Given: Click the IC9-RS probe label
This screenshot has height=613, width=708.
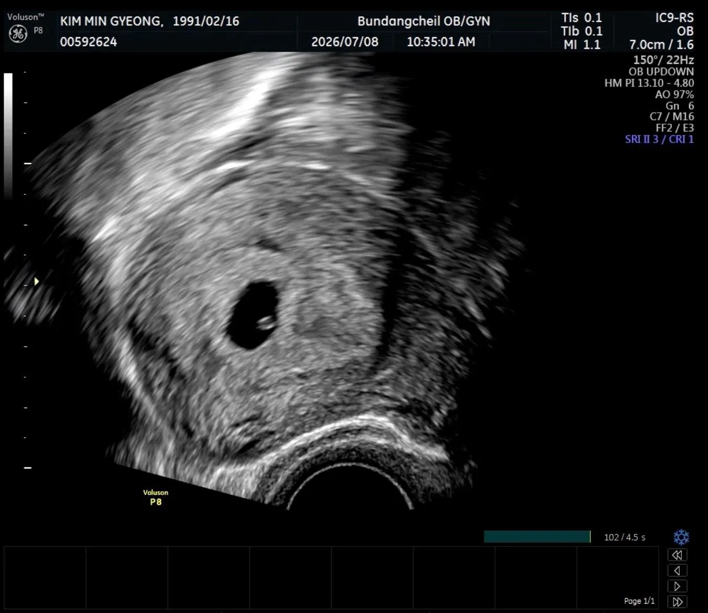Looking at the screenshot, I should pos(674,18).
